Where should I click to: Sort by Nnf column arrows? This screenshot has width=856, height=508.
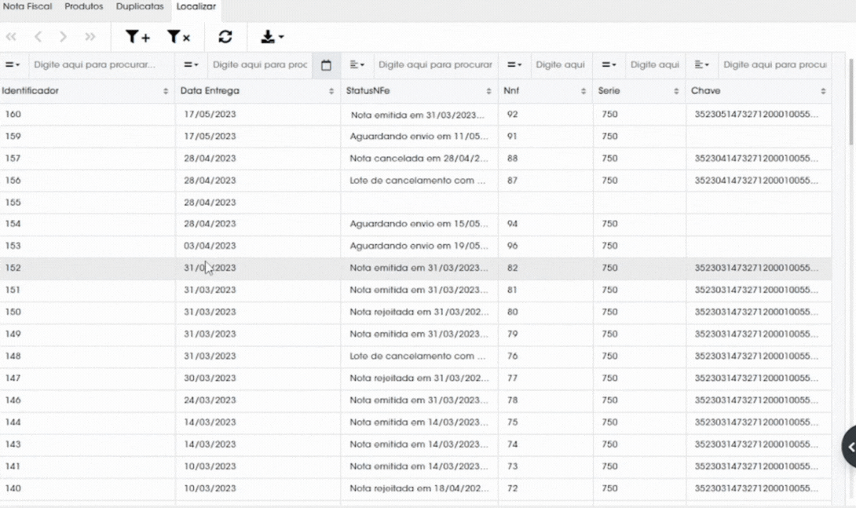583,91
